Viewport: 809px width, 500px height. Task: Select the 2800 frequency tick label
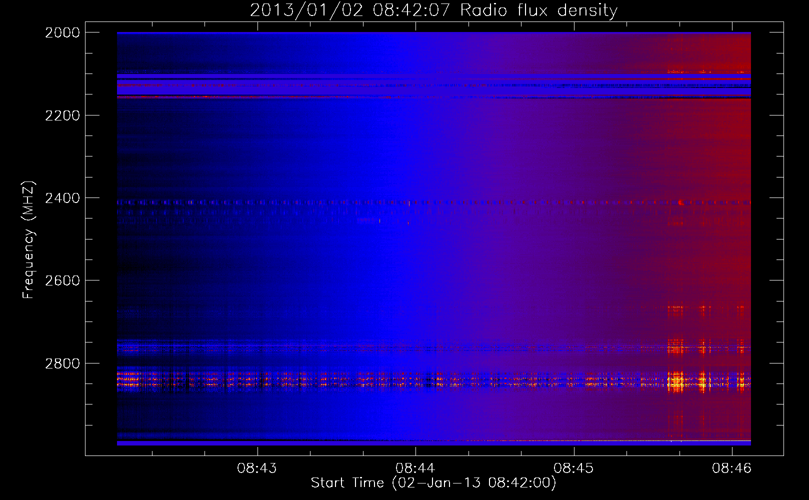tap(62, 363)
